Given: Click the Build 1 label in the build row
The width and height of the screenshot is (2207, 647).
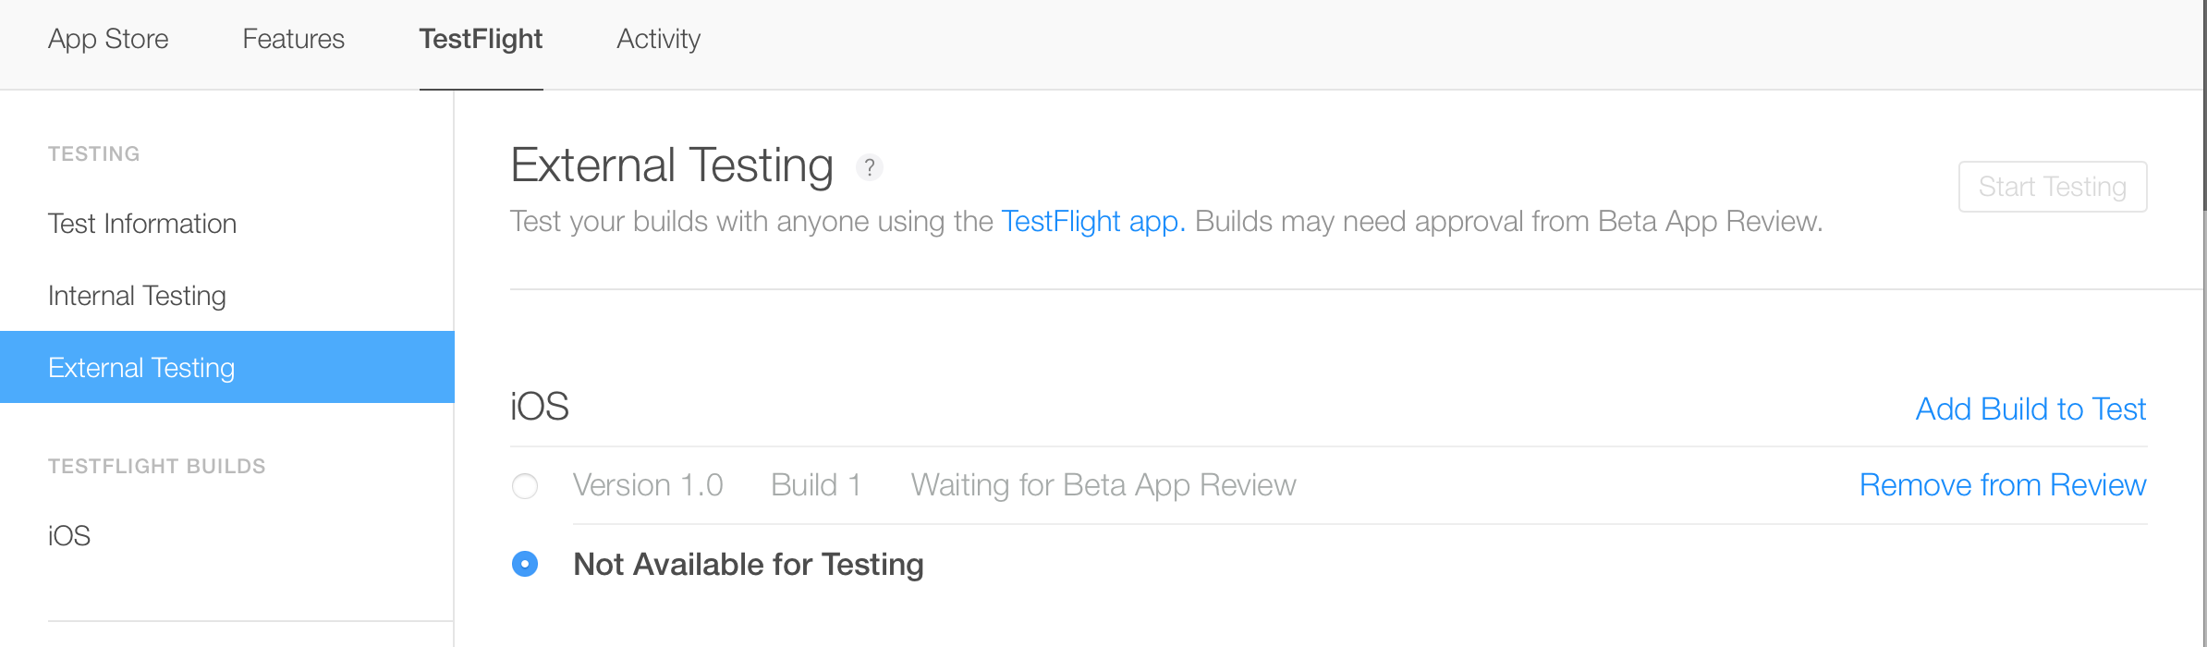Looking at the screenshot, I should [816, 485].
